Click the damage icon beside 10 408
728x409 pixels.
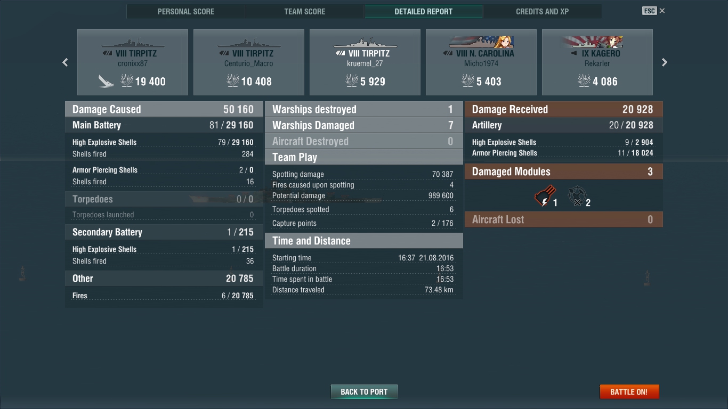coord(233,81)
